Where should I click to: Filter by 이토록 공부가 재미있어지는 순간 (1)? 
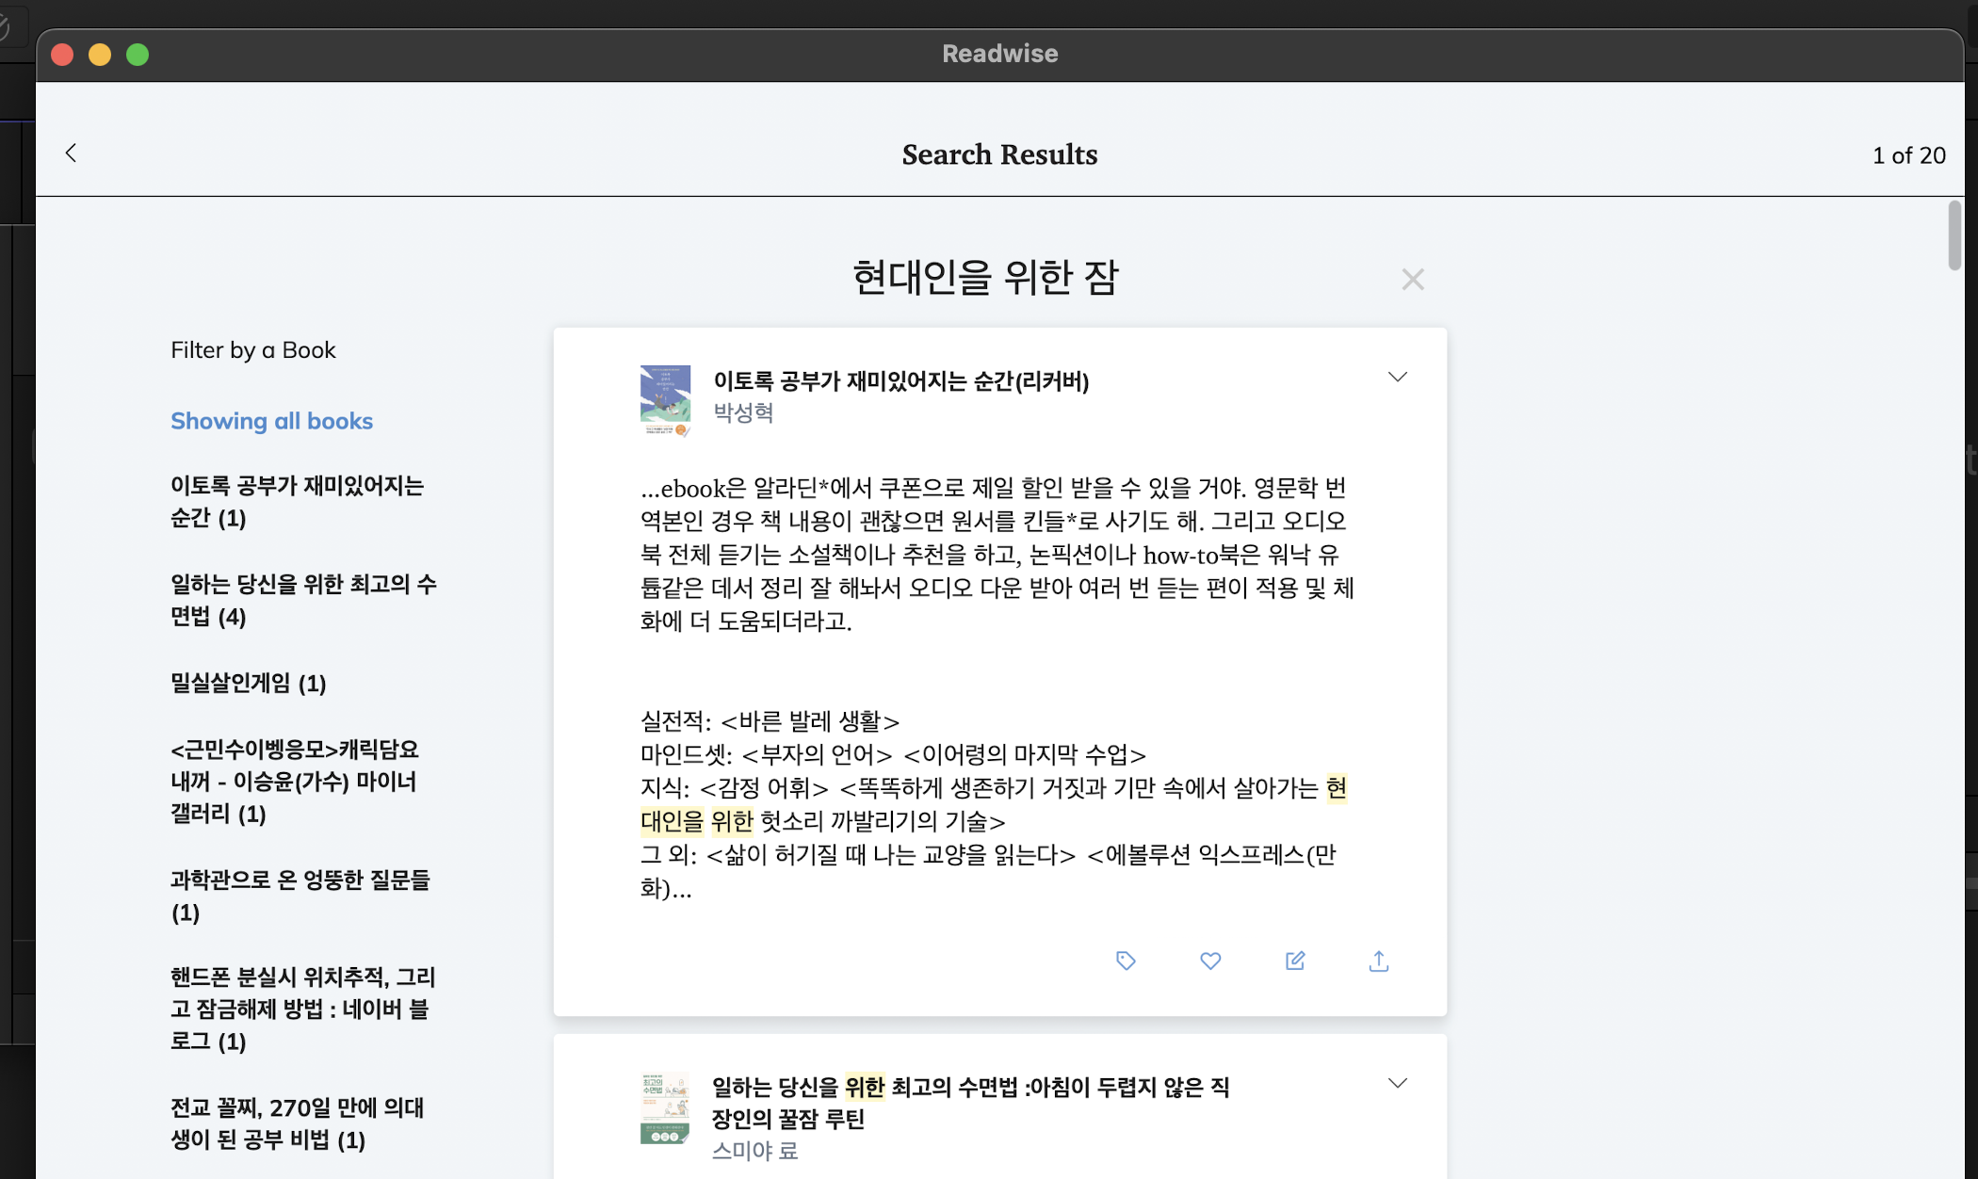(x=297, y=502)
